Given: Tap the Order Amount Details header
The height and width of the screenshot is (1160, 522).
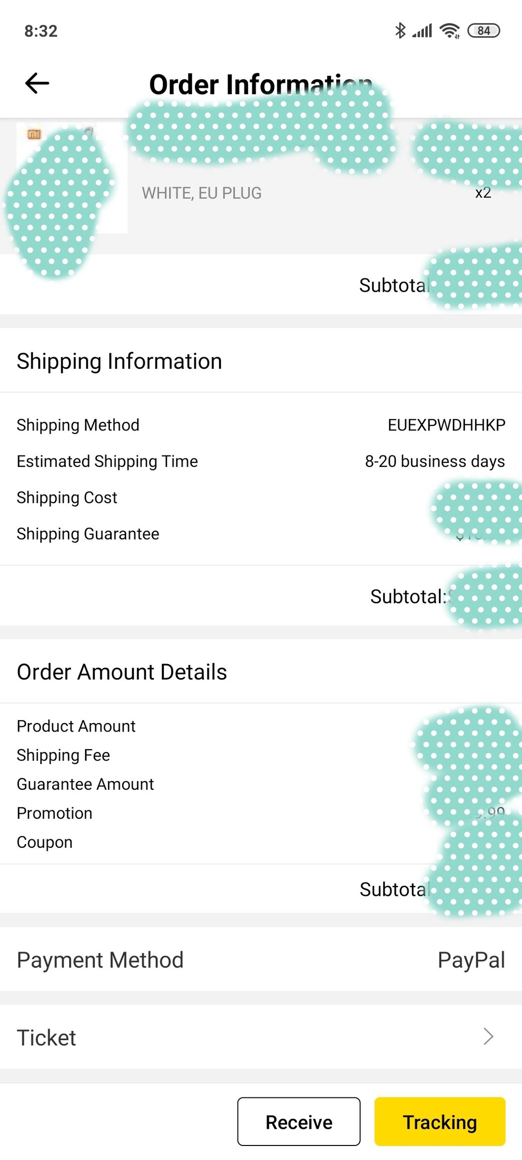Looking at the screenshot, I should [122, 672].
